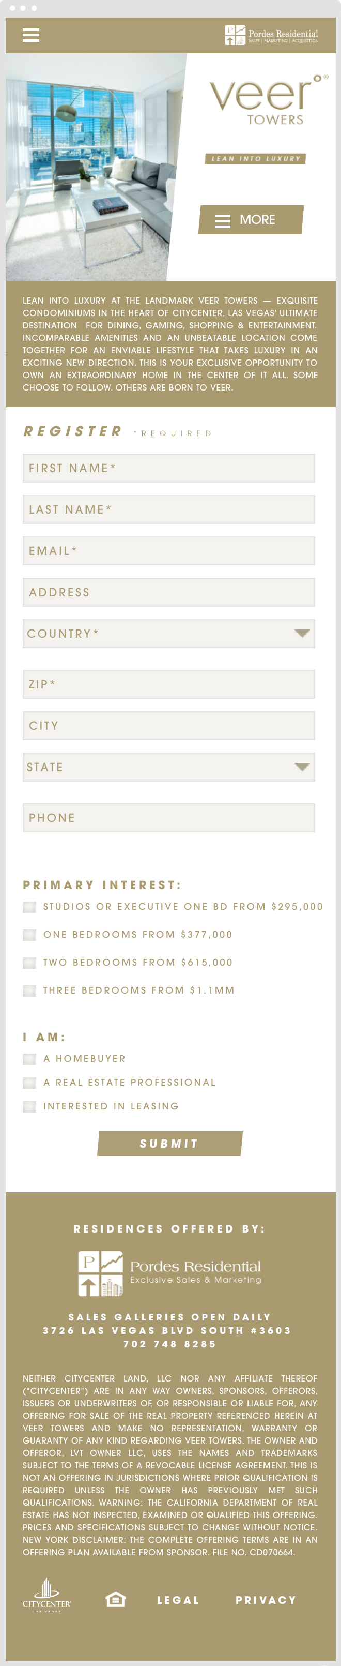Click the Pordes Residential header logo

[271, 35]
